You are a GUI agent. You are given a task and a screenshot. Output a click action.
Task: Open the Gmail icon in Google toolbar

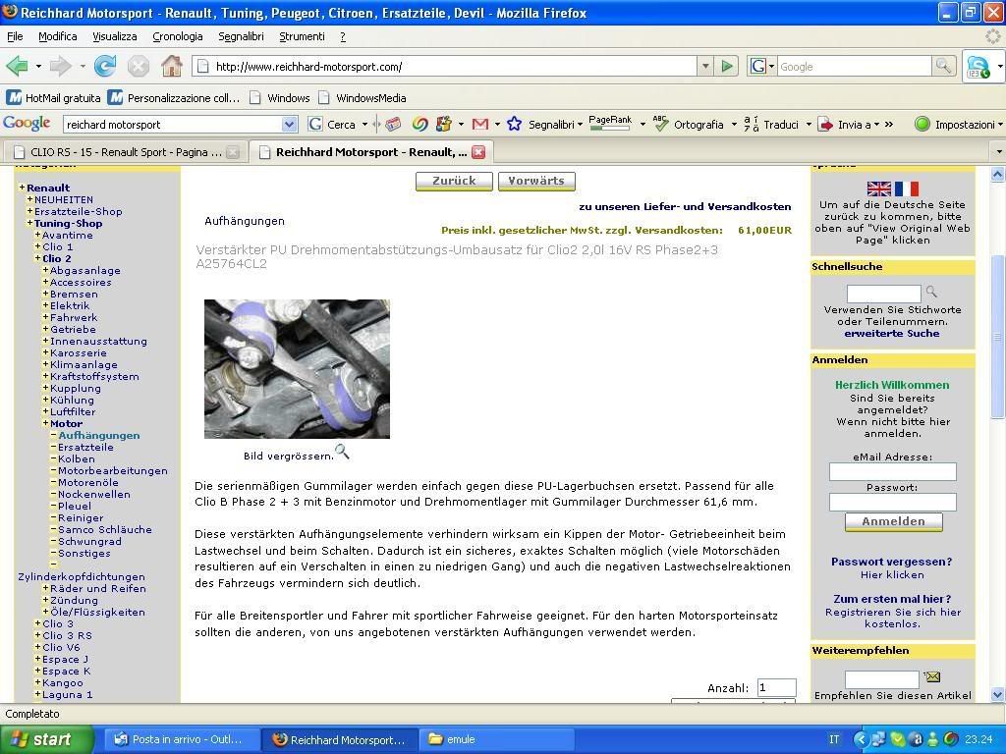coord(479,125)
